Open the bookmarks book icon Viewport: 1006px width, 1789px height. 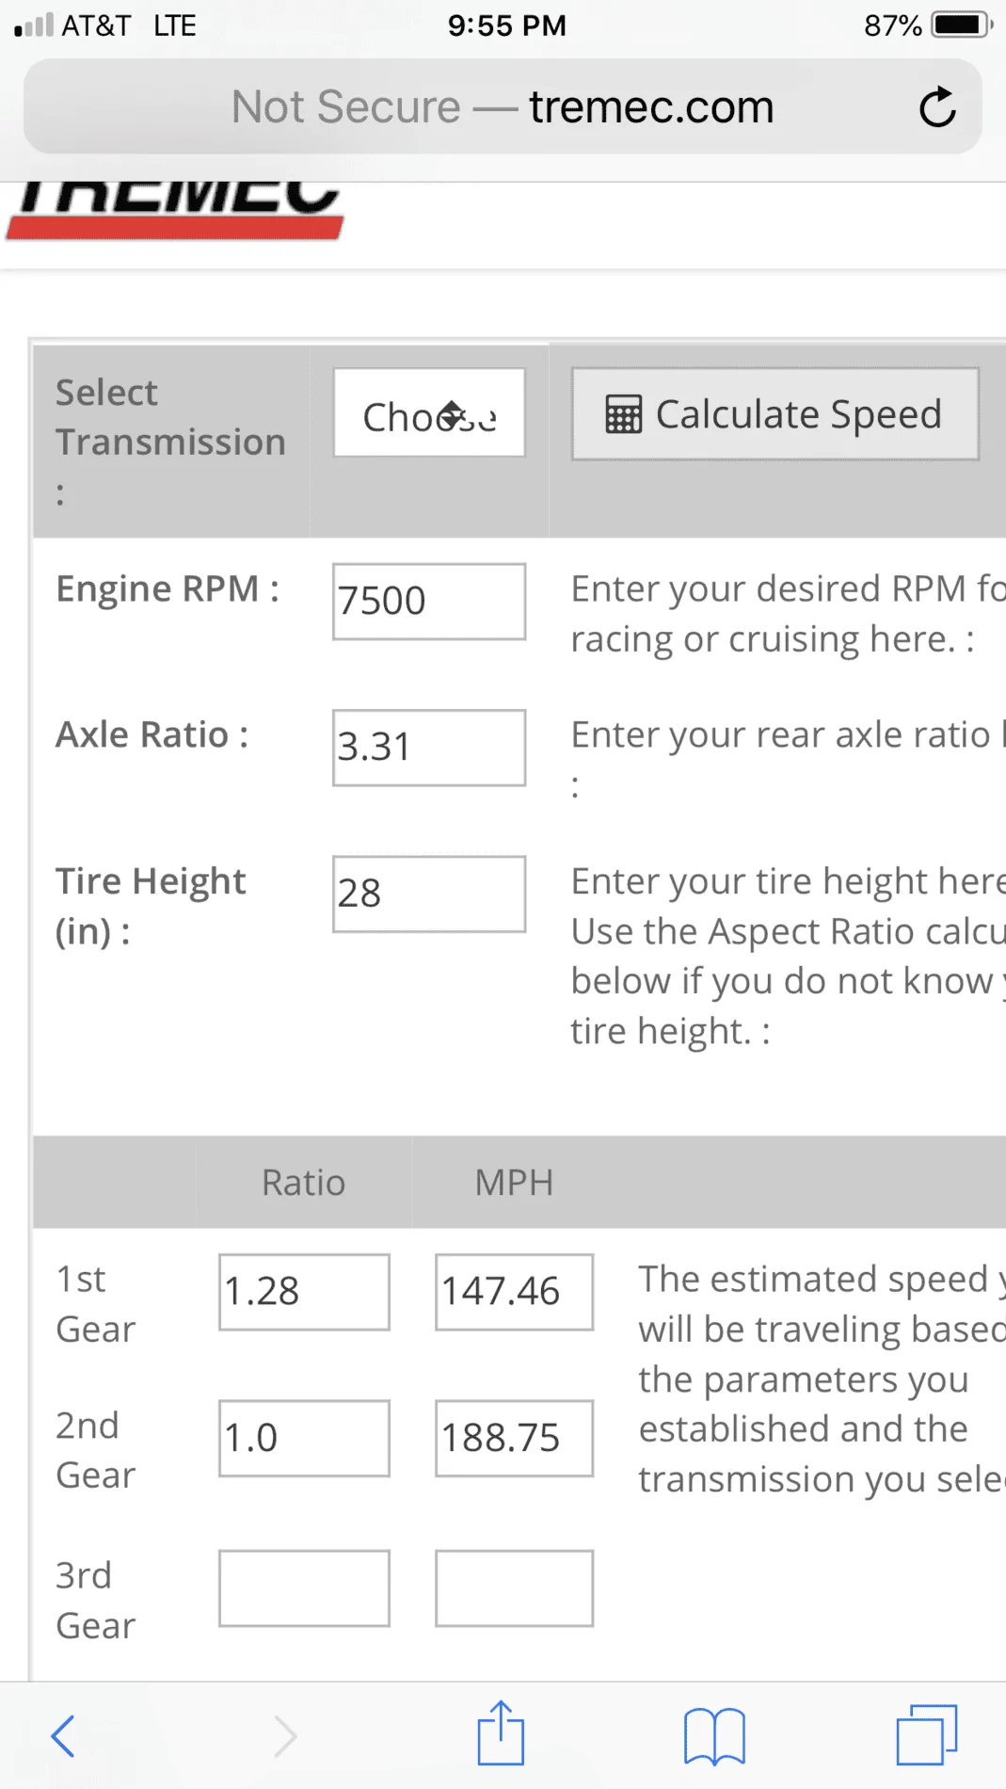(x=714, y=1735)
